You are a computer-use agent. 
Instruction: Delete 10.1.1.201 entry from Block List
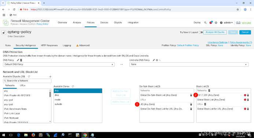point(248,95)
